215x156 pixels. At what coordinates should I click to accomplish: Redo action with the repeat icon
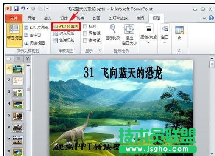point(33,9)
